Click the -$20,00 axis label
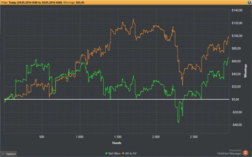This screenshot has height=157, width=252. 237,112
